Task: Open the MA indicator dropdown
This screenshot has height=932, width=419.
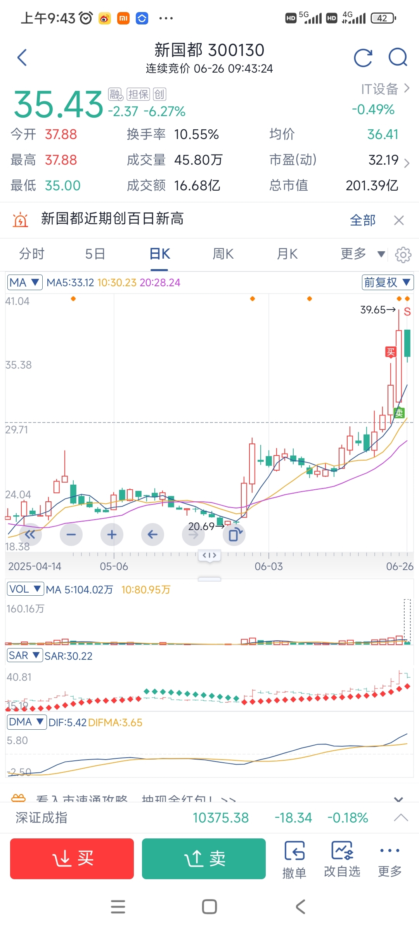Action: tap(25, 282)
